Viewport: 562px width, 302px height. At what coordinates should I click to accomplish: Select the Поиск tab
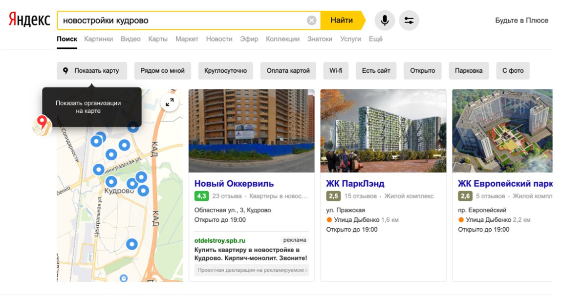click(x=67, y=39)
